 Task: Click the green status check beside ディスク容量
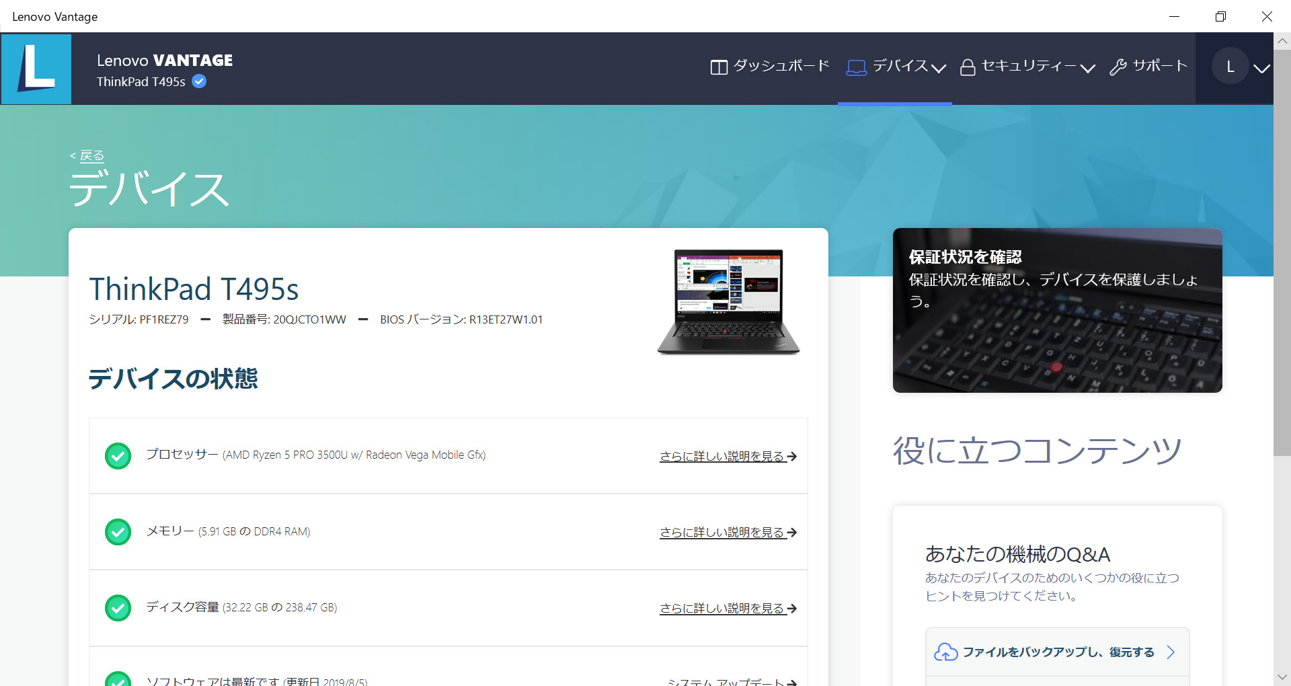point(118,607)
